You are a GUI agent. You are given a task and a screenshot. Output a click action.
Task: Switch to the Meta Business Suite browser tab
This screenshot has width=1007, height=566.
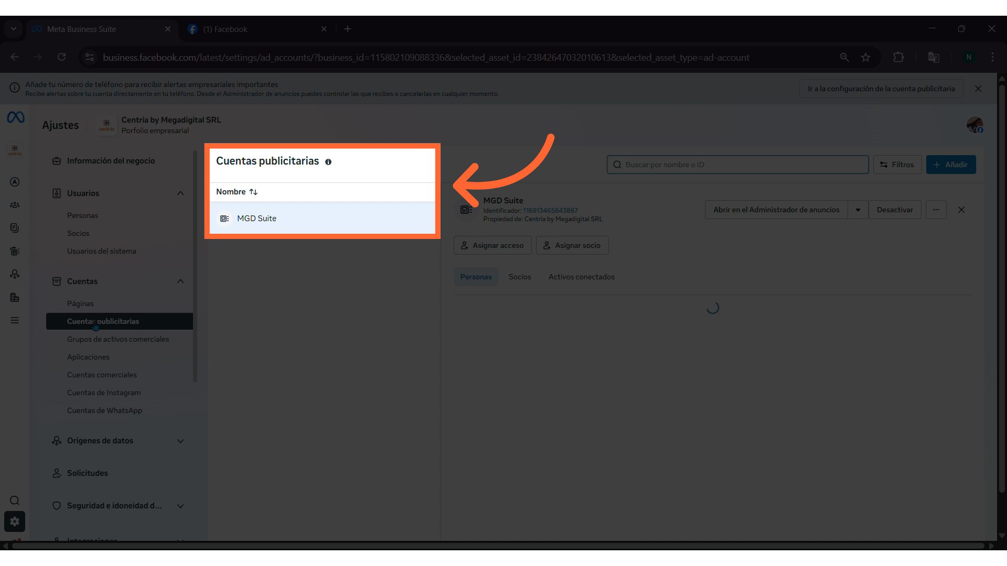click(102, 29)
